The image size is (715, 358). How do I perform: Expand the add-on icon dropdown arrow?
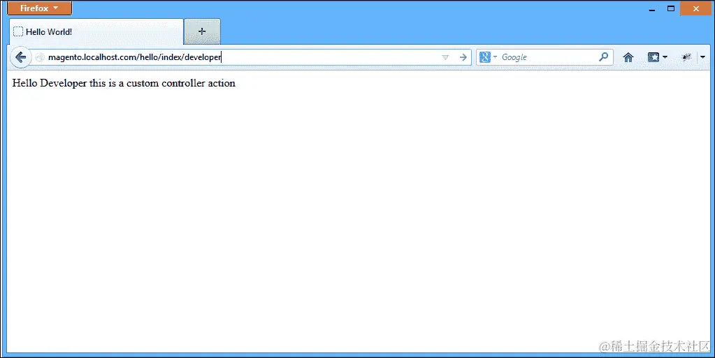click(x=702, y=57)
